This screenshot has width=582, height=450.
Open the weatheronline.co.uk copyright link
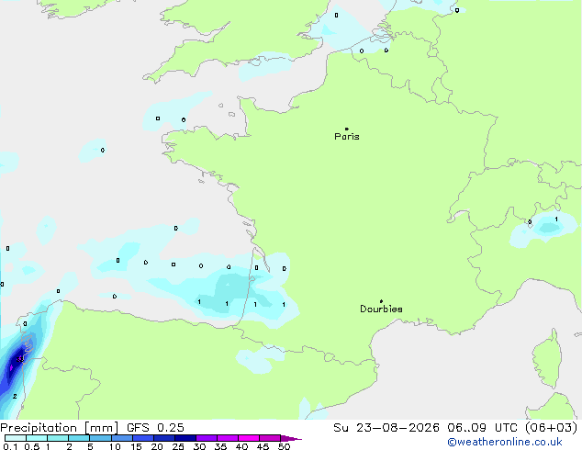(x=505, y=442)
